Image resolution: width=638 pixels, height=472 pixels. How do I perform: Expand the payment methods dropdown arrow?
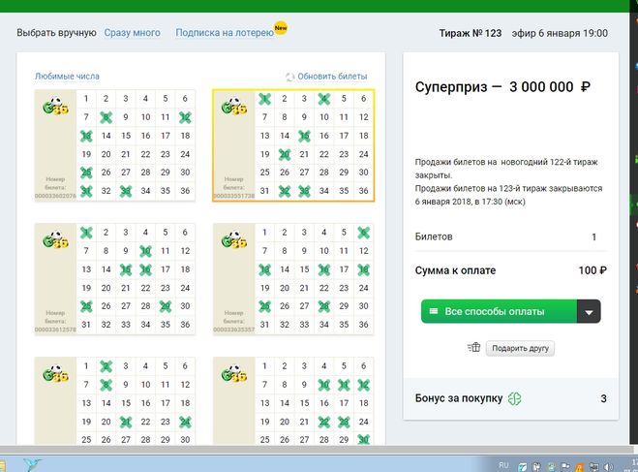pyautogui.click(x=589, y=311)
